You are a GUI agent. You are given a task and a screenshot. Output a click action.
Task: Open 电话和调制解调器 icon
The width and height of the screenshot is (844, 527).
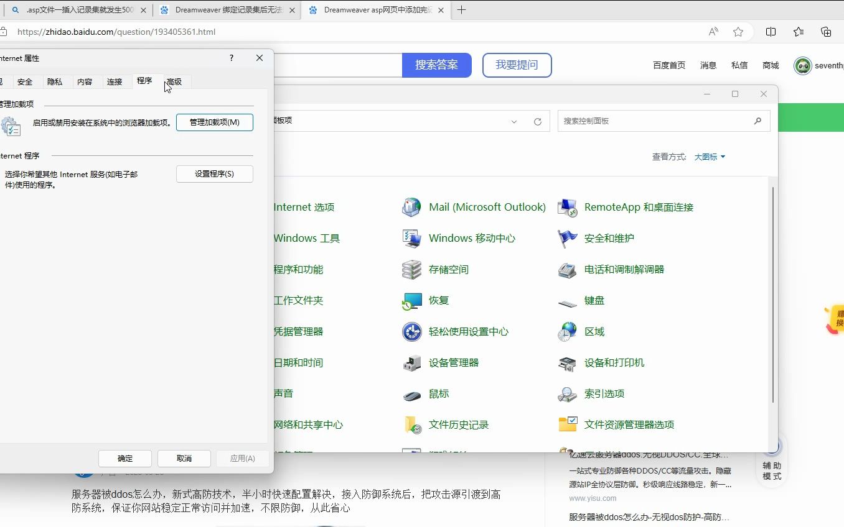(616, 269)
